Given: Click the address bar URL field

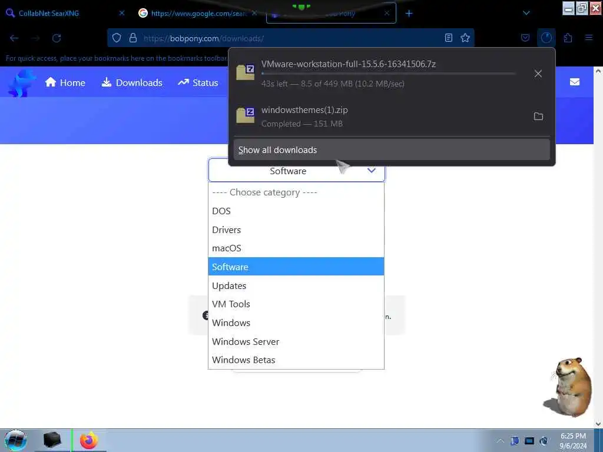Looking at the screenshot, I should tap(291, 38).
